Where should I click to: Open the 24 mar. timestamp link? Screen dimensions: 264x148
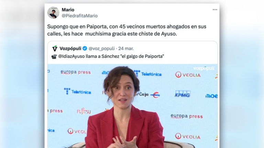point(126,49)
